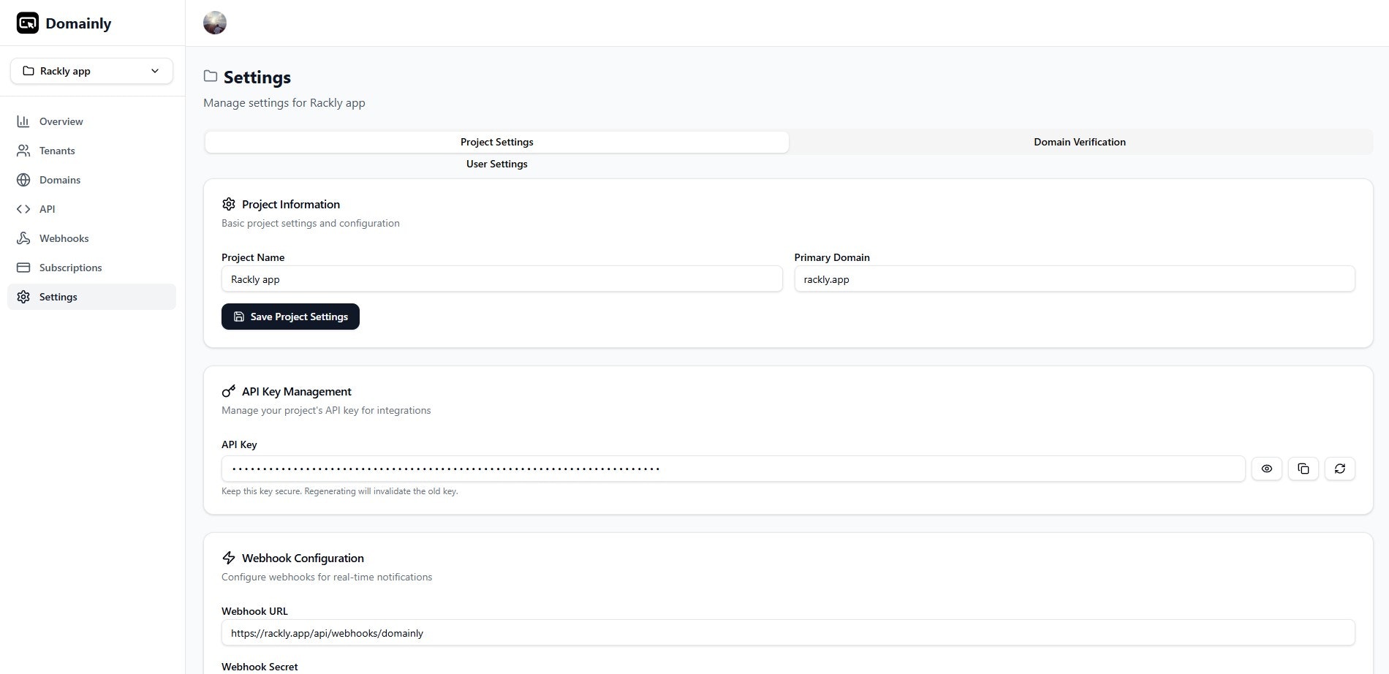Click the 'Manage settings for Rackly app' text
The image size is (1389, 674).
pyautogui.click(x=284, y=103)
